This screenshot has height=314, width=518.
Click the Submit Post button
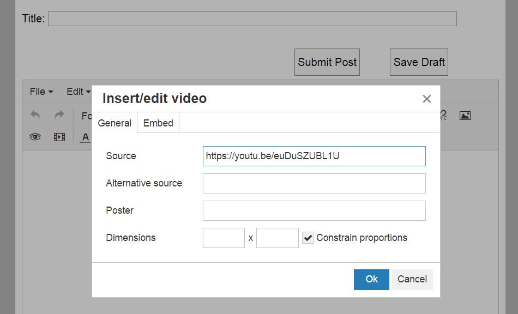pyautogui.click(x=327, y=62)
